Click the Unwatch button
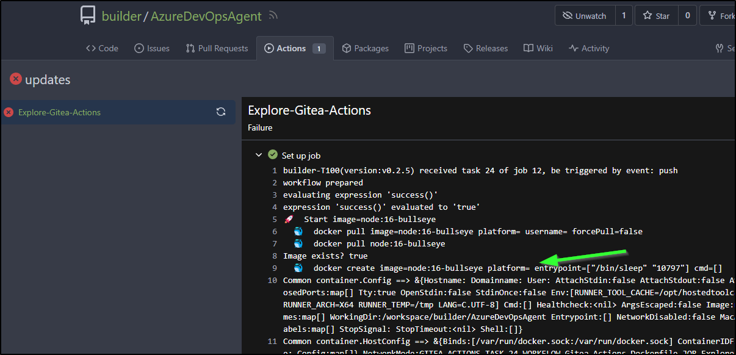This screenshot has width=736, height=355. [x=585, y=16]
